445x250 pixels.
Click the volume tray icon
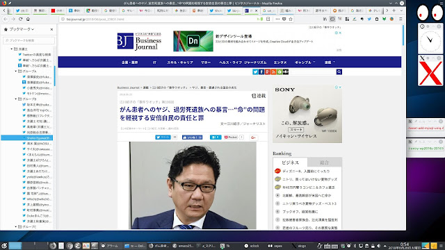[x=378, y=246]
